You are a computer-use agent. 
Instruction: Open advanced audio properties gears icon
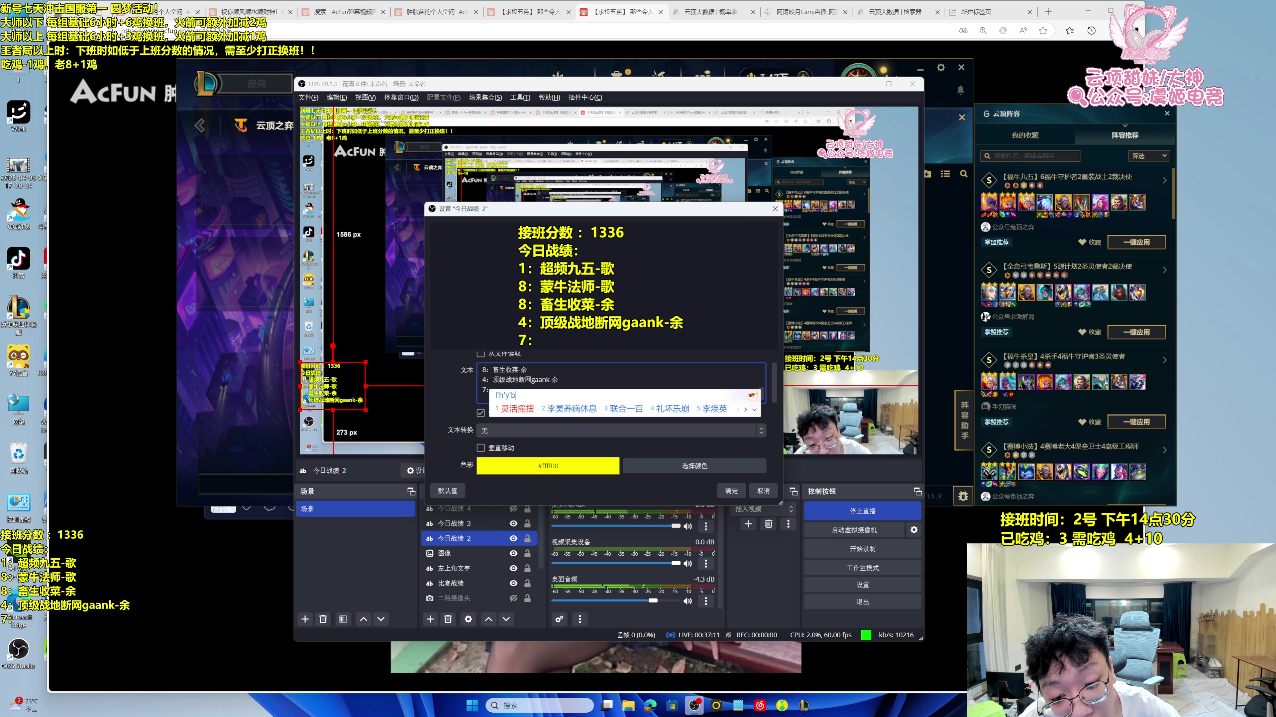tap(559, 619)
